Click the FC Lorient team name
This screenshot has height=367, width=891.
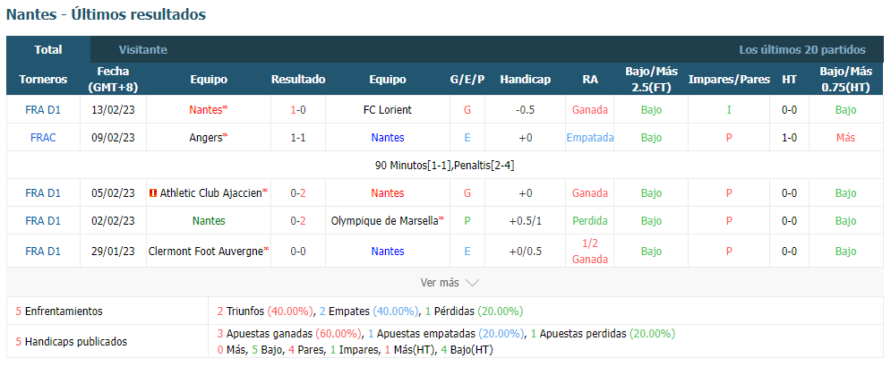coord(388,109)
